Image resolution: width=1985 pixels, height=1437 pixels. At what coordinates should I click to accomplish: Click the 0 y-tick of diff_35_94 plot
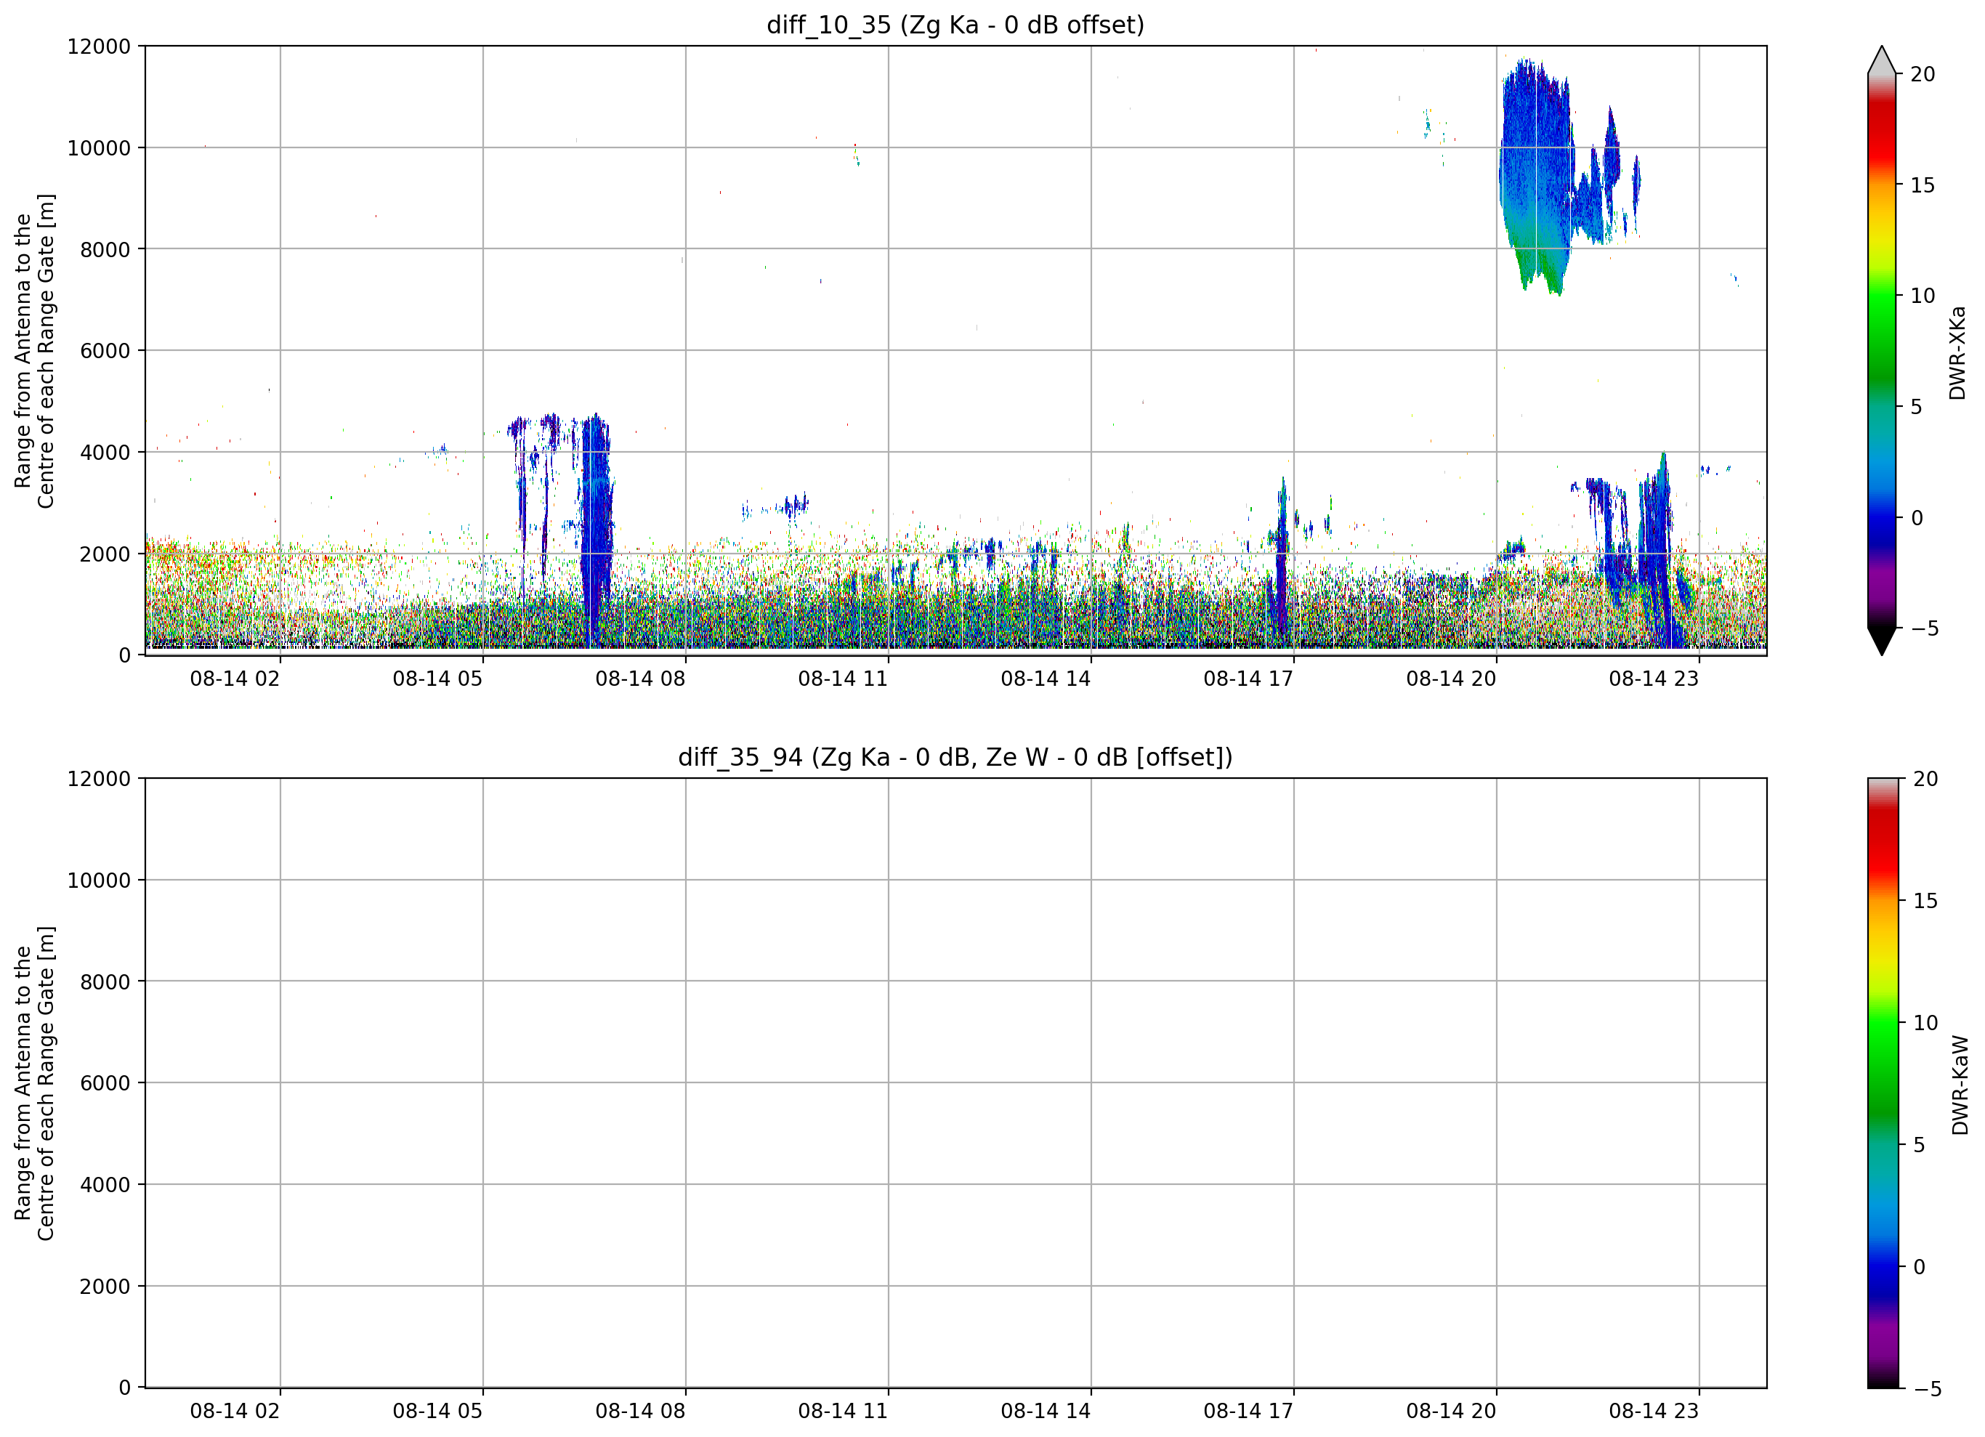125,1388
